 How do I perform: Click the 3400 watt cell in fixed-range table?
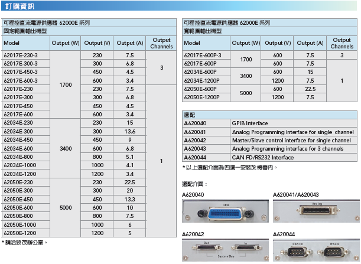pos(66,148)
